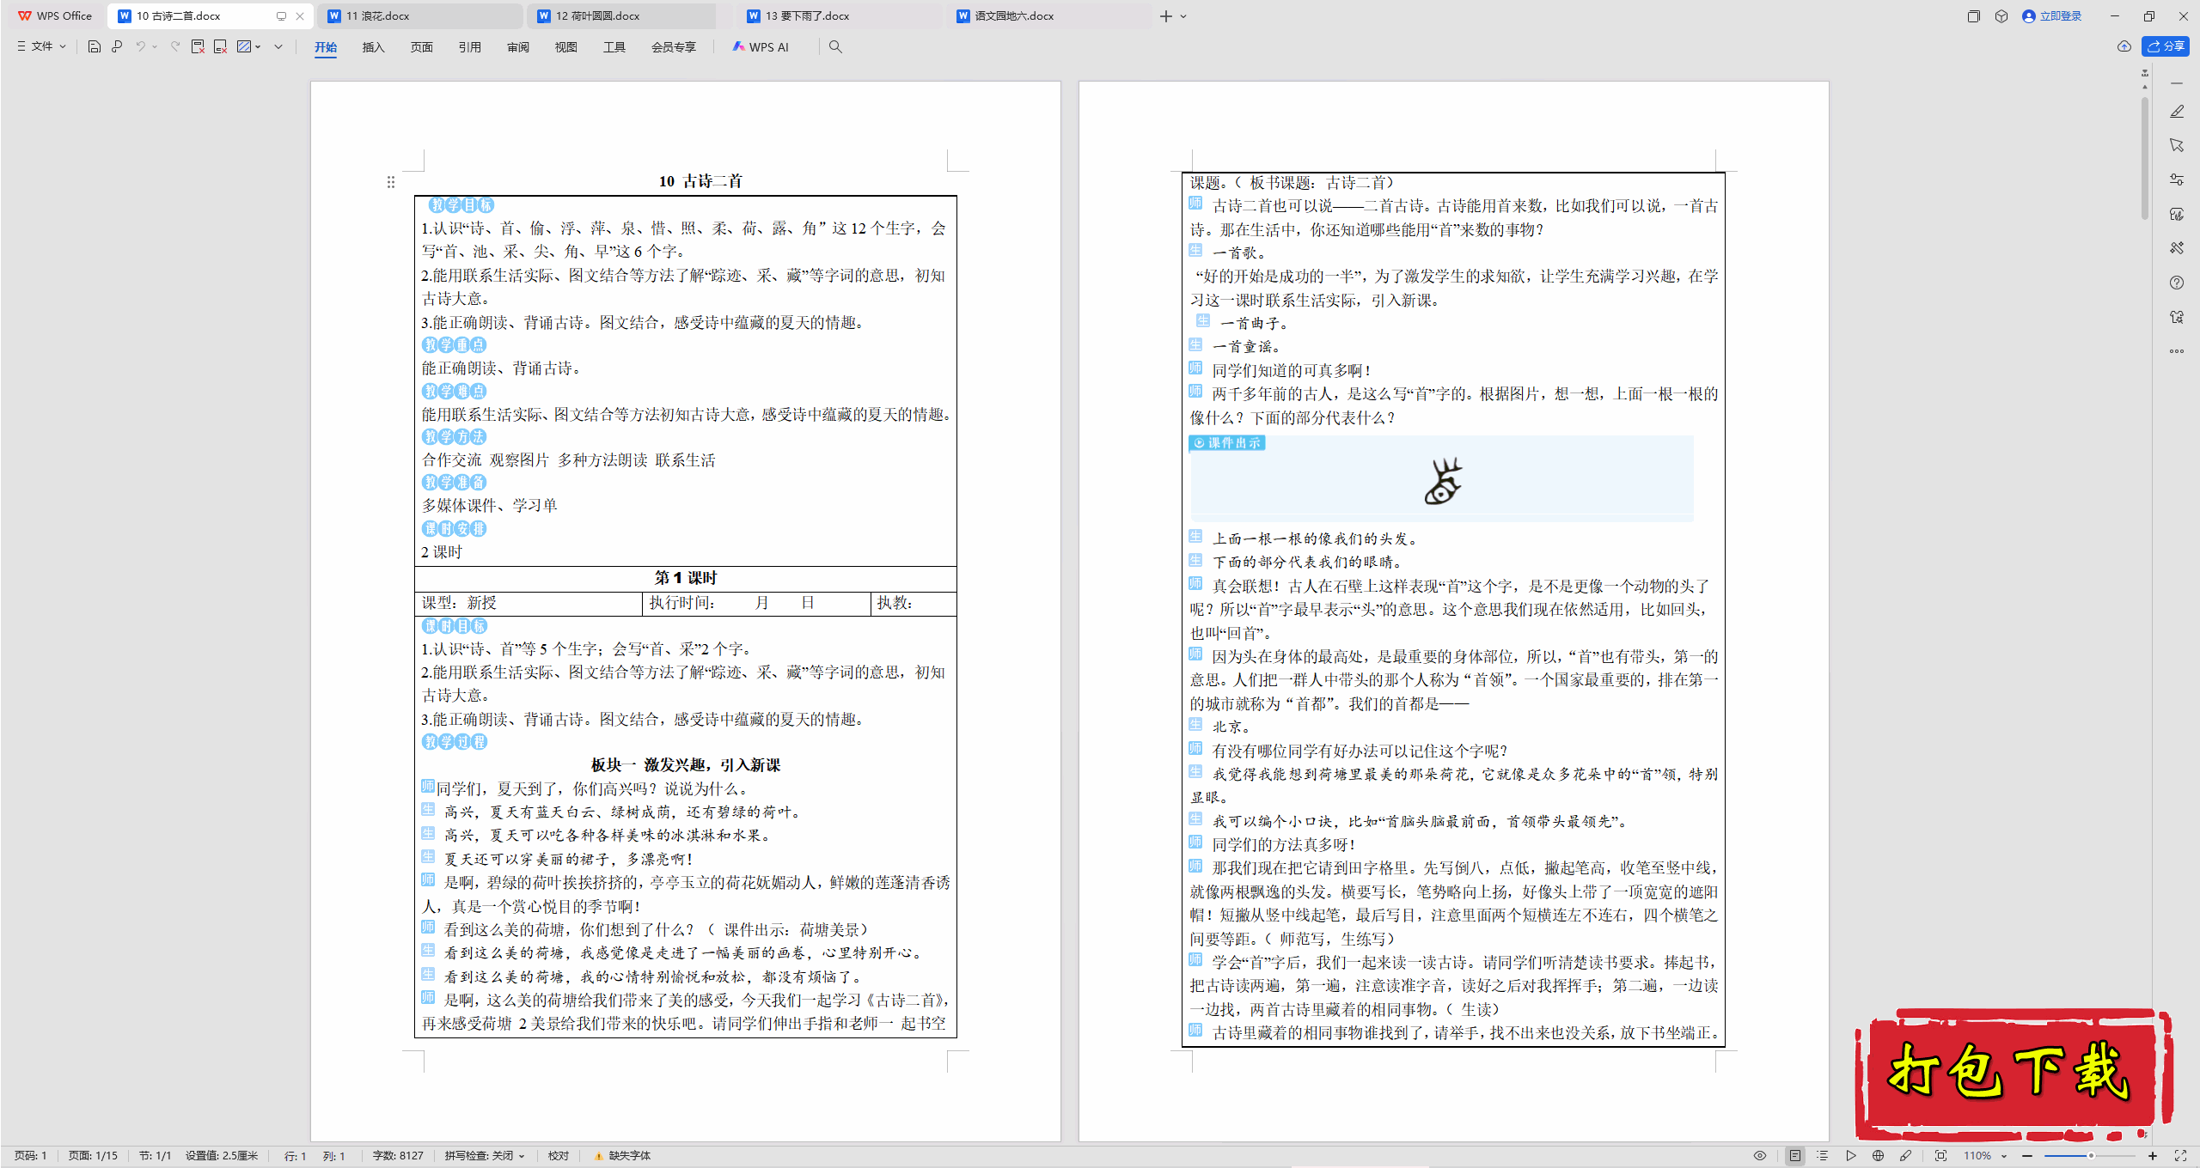Click the cloud sync icon
This screenshot has height=1168, width=2200.
[2124, 46]
